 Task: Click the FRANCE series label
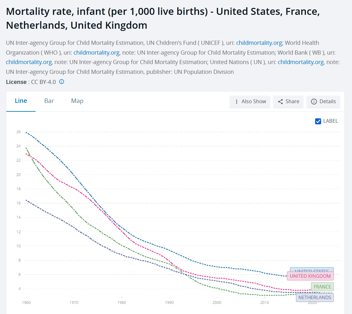pyautogui.click(x=322, y=287)
